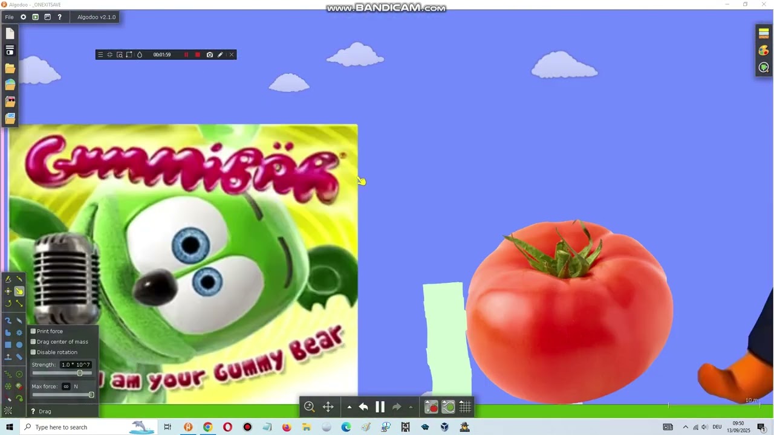Screen dimensions: 774x435
Task: Enable Drag center of mass checkbox
Action: click(x=33, y=341)
